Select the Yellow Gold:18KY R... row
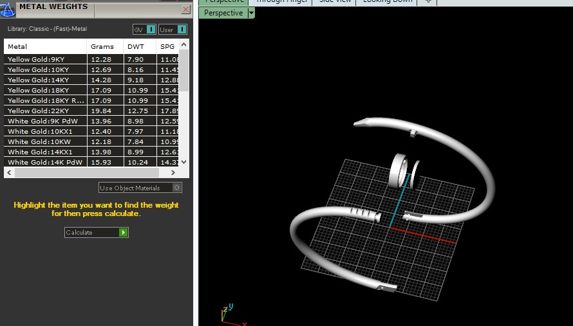 [91, 100]
